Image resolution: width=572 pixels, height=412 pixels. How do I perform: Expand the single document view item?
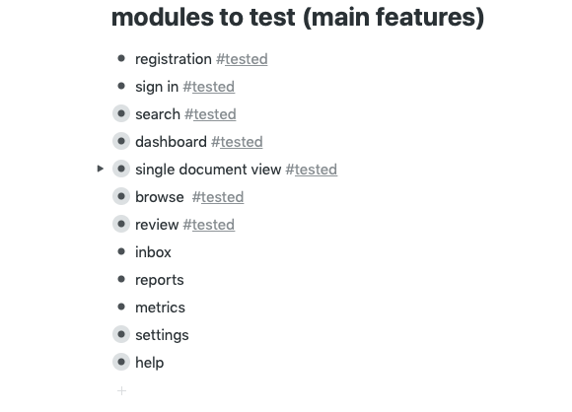[x=101, y=169]
